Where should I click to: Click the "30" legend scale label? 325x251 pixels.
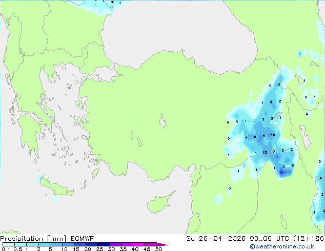click(x=111, y=249)
